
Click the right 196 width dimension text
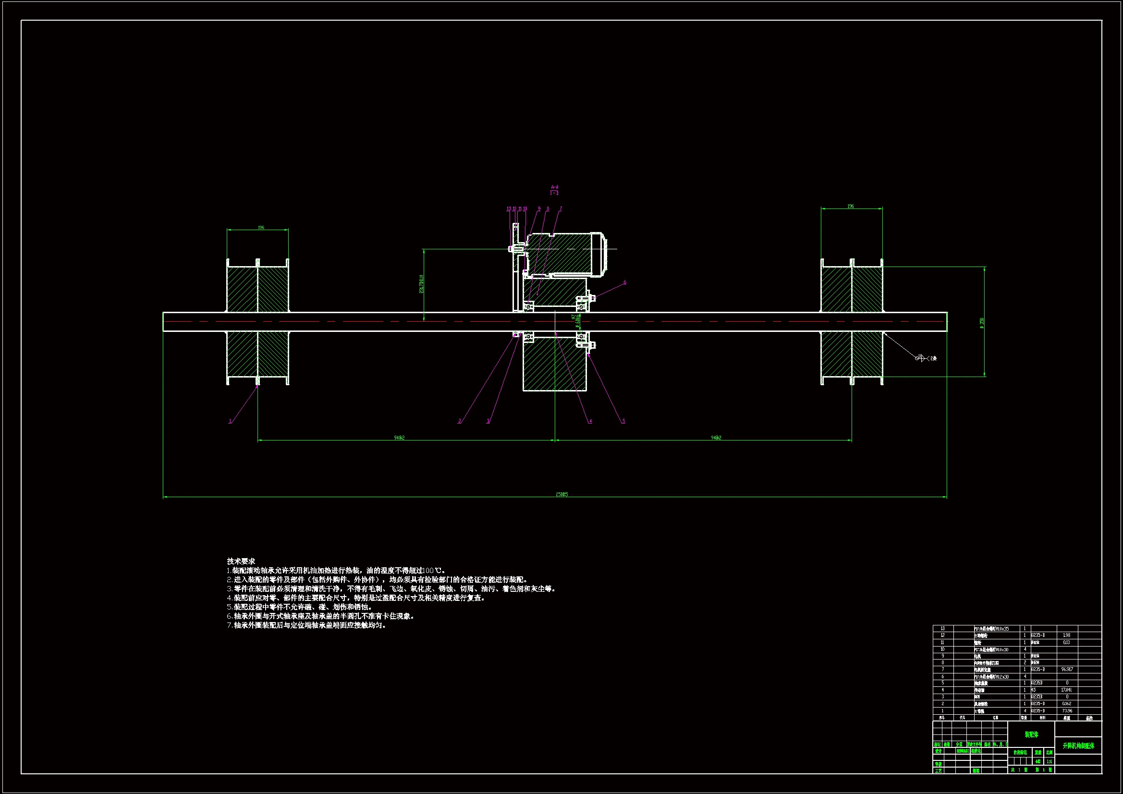tap(851, 207)
